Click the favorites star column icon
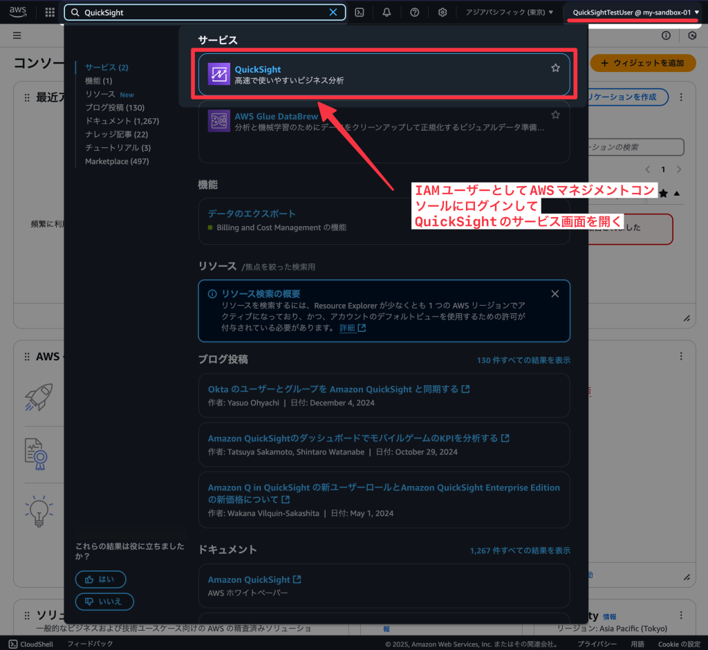 click(663, 194)
